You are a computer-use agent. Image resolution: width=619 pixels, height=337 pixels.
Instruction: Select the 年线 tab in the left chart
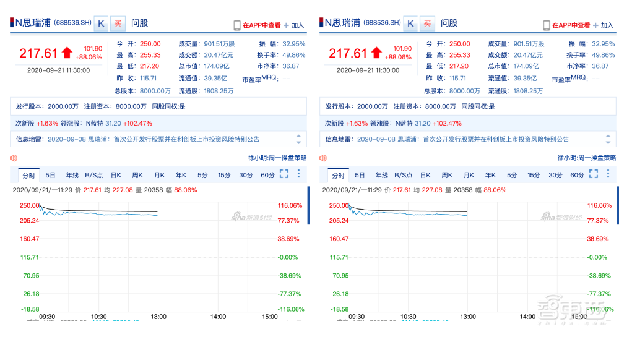[x=72, y=176]
